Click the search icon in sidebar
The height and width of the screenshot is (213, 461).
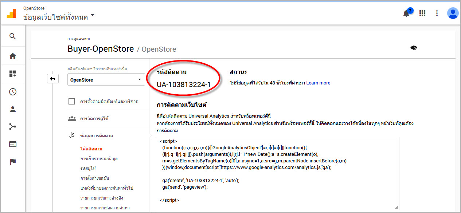pyautogui.click(x=13, y=36)
